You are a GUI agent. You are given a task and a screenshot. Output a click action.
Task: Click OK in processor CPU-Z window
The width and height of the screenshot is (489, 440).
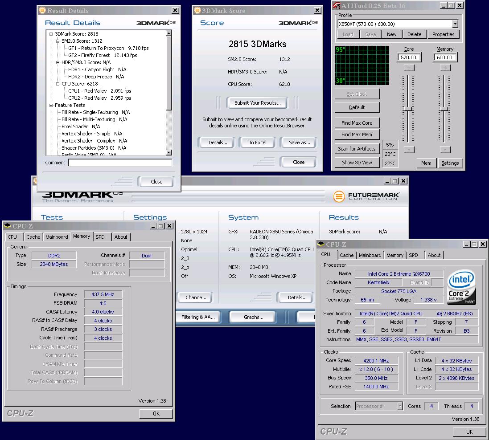click(x=469, y=432)
